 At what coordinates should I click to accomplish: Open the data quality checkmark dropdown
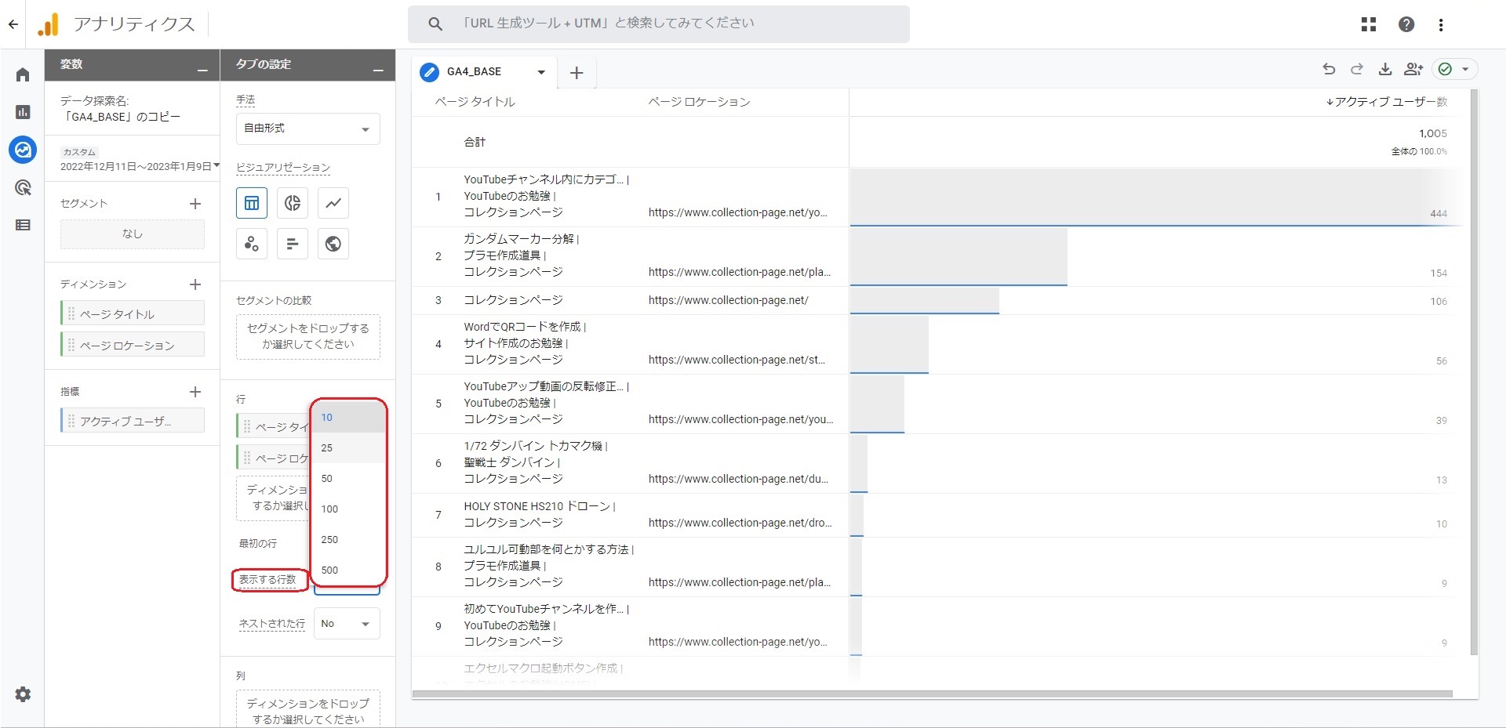pos(1456,69)
